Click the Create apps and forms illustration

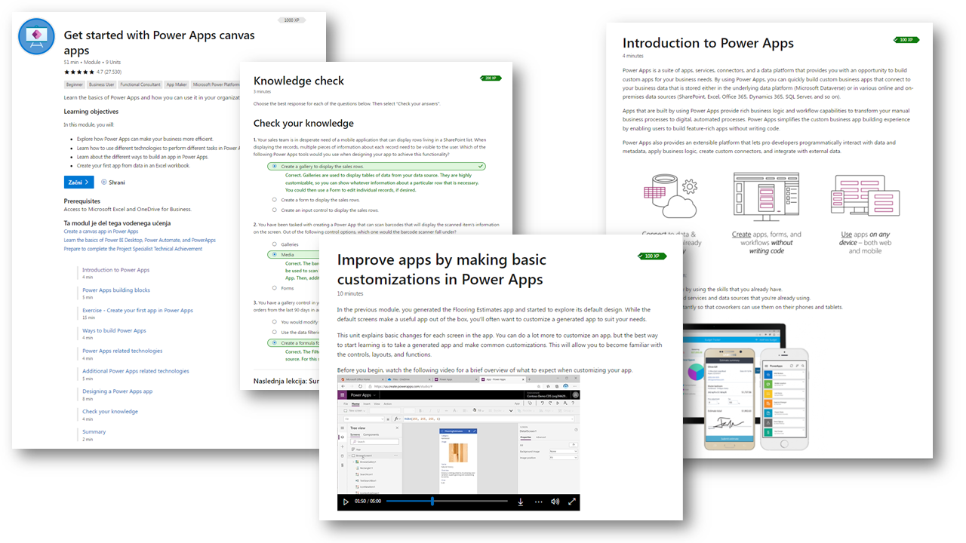pyautogui.click(x=766, y=197)
